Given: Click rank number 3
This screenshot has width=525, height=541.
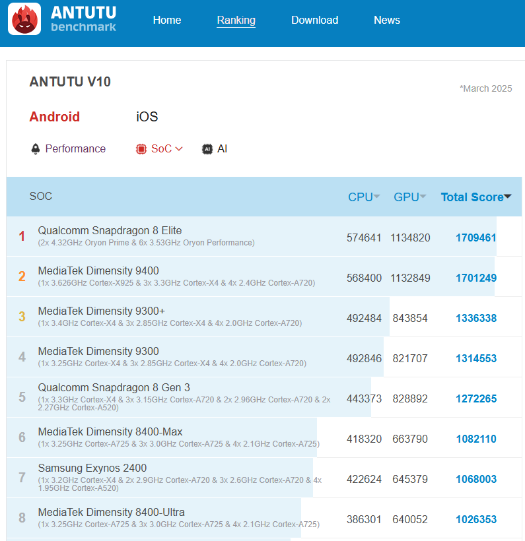Looking at the screenshot, I should click(x=22, y=317).
